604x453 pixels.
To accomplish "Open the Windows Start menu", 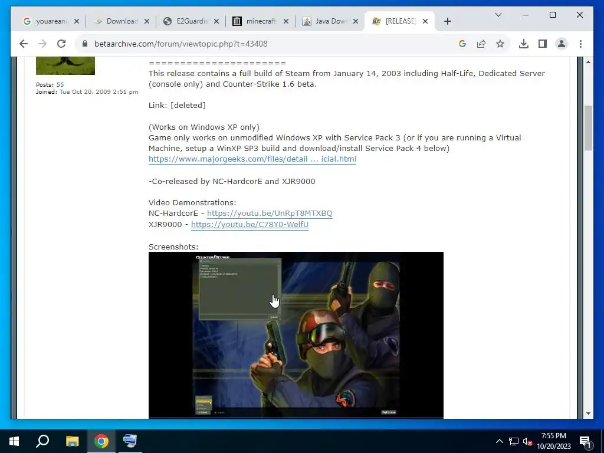I will click(x=14, y=441).
